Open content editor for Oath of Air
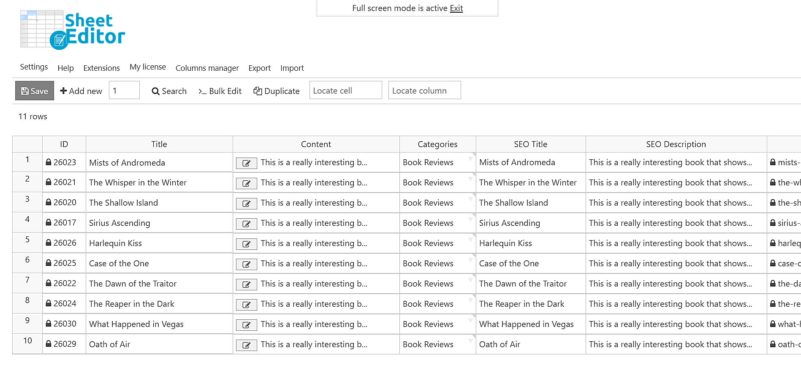Image resolution: width=801 pixels, height=367 pixels. (x=246, y=346)
